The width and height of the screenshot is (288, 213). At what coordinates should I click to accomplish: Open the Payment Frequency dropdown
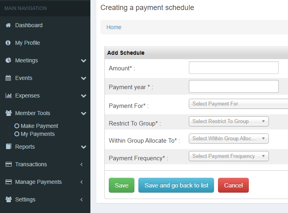tap(229, 156)
